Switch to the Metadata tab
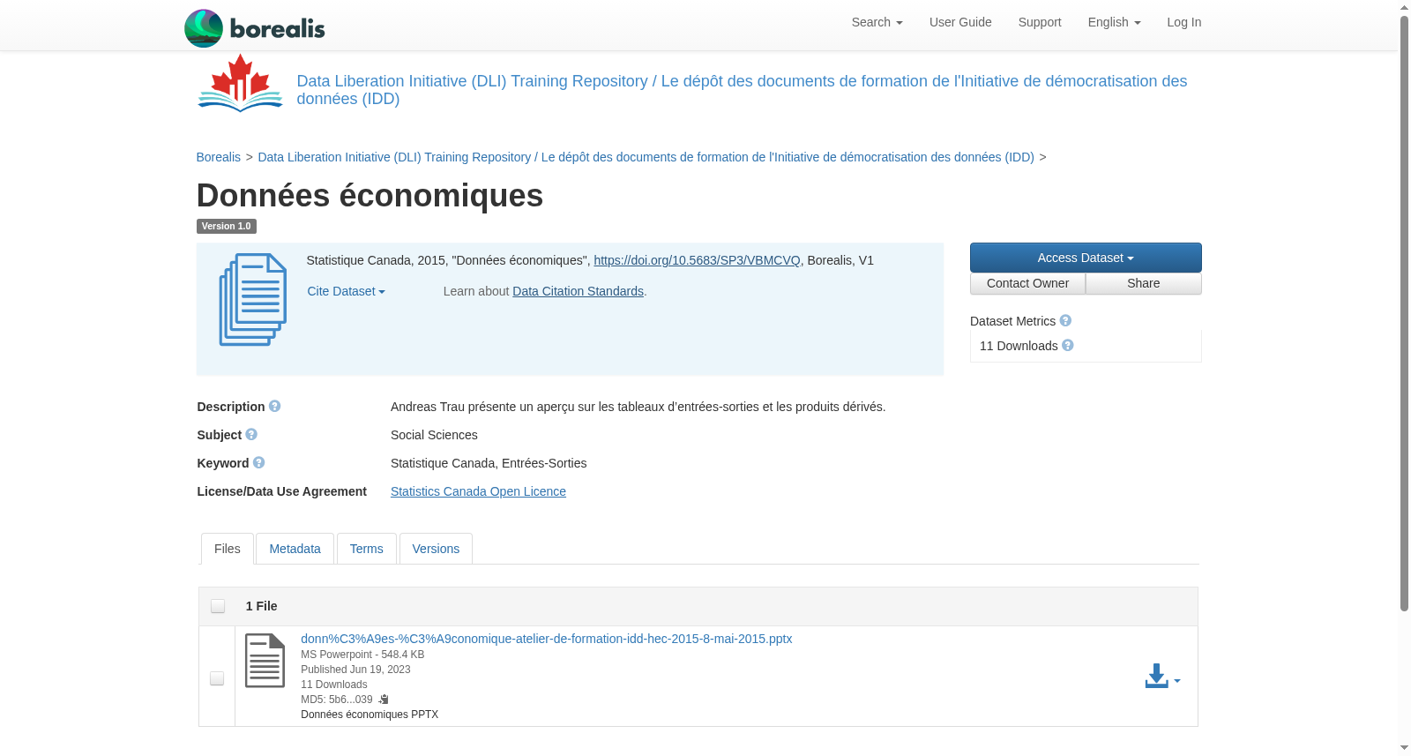Image resolution: width=1411 pixels, height=756 pixels. pyautogui.click(x=295, y=549)
